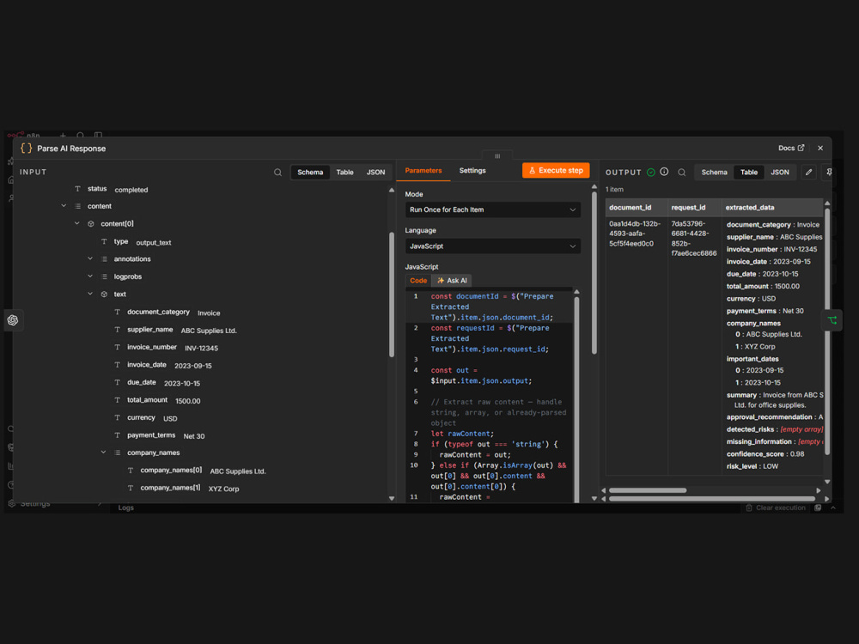This screenshot has width=859, height=644.
Task: Click confidence_score : 0.98 in the output
Action: (765, 454)
